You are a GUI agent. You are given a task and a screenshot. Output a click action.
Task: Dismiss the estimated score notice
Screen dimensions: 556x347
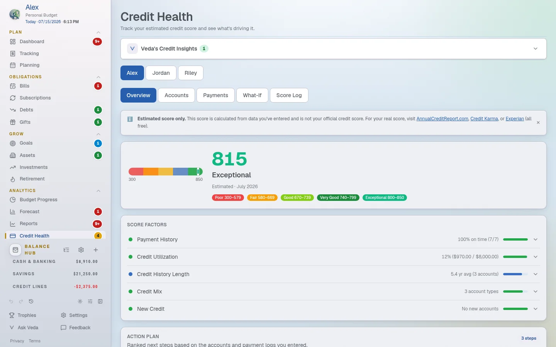pos(538,123)
